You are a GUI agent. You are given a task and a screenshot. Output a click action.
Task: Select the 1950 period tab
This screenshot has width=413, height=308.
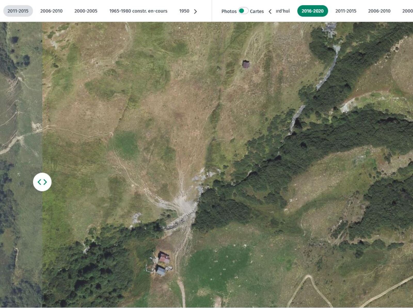[184, 11]
